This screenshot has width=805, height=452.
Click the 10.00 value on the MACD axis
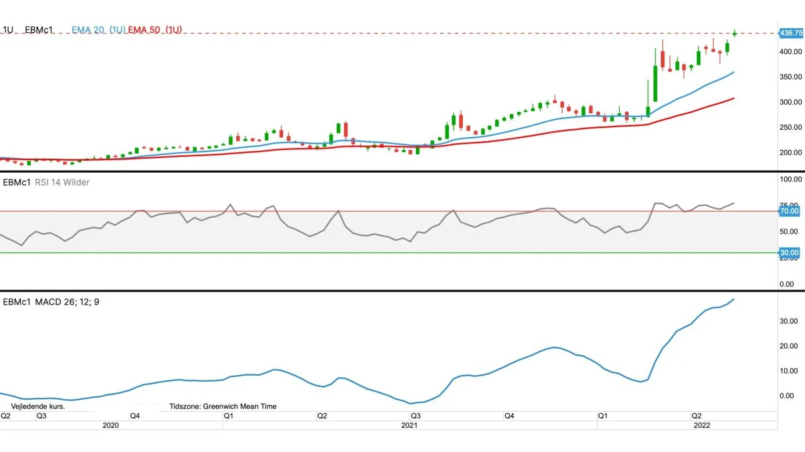(790, 371)
